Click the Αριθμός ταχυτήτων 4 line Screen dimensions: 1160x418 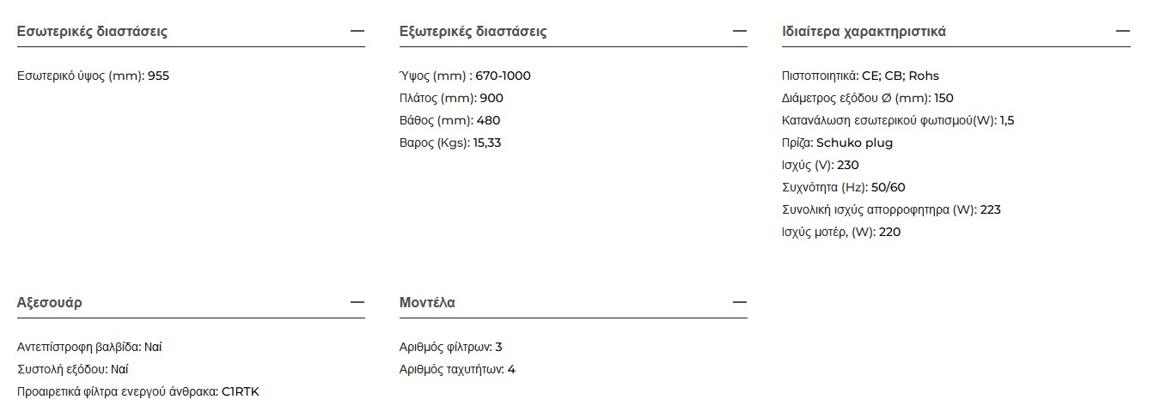click(x=457, y=369)
